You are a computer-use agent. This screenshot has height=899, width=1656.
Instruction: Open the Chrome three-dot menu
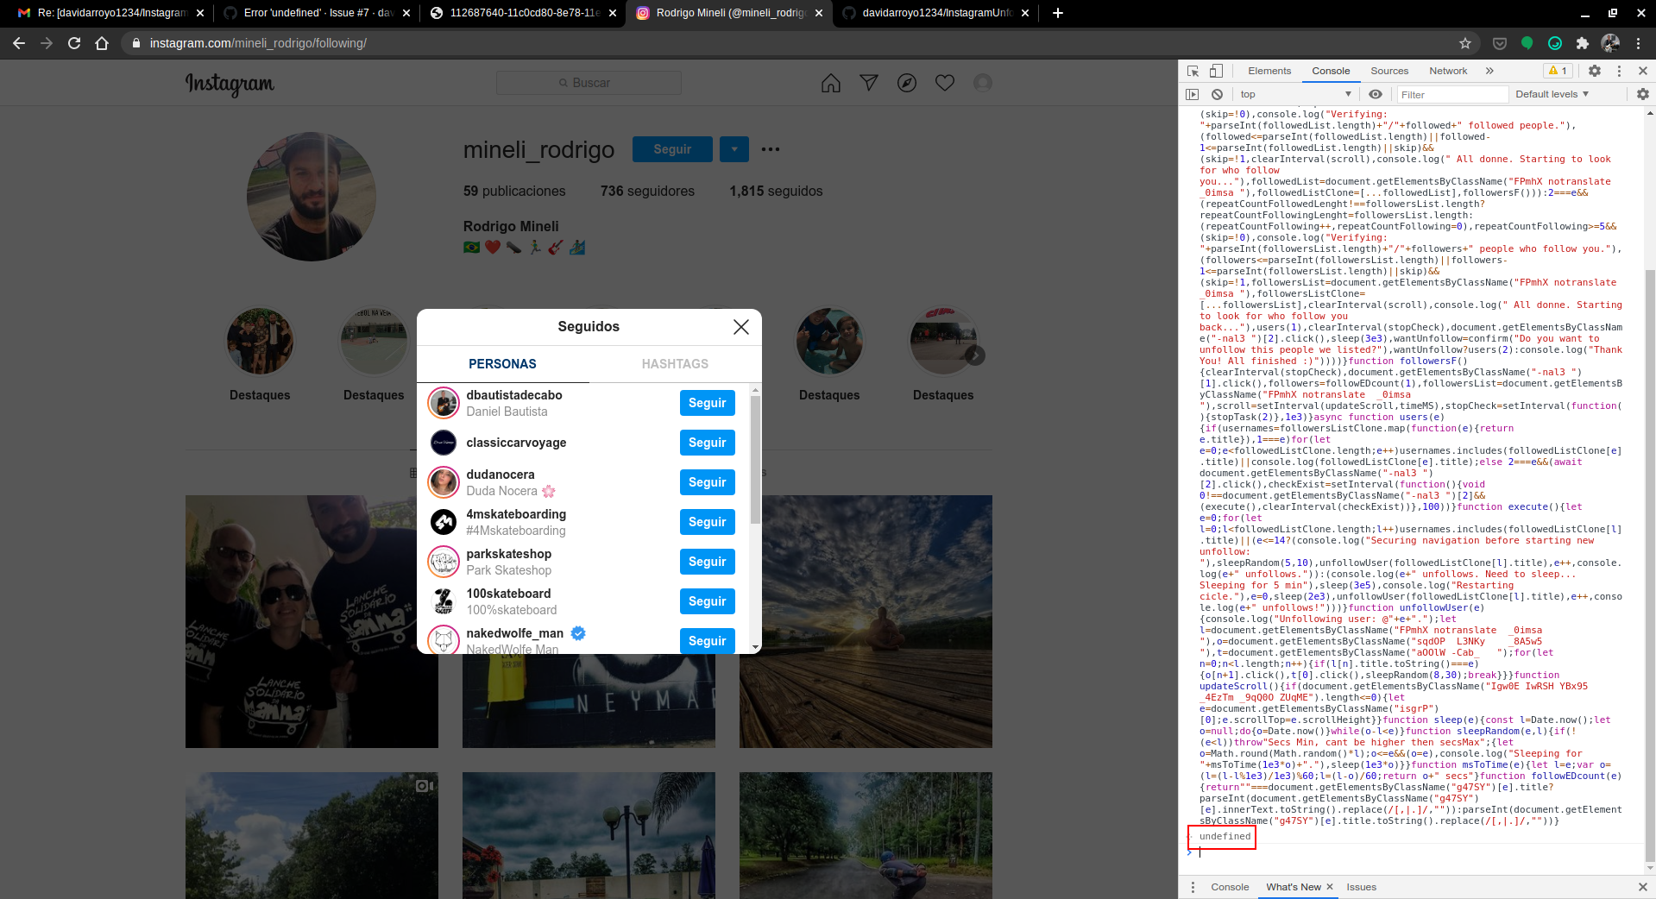pos(1639,43)
